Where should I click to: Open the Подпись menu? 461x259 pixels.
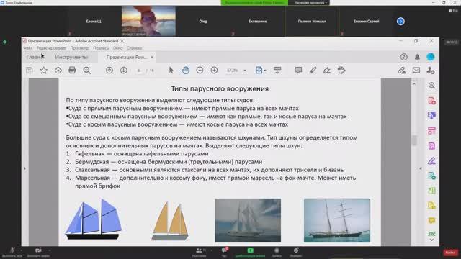(101, 48)
